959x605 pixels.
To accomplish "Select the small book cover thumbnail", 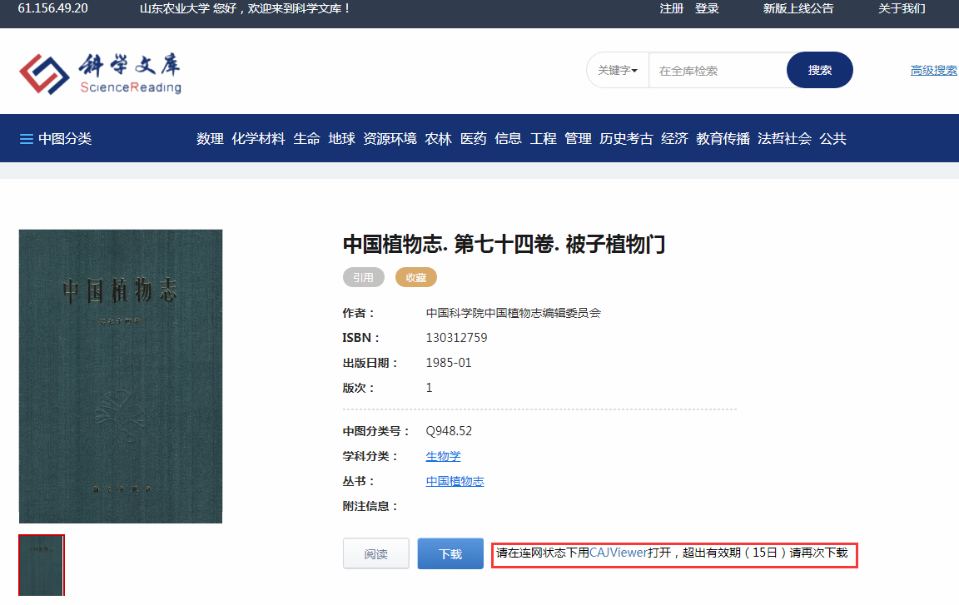I will 42,566.
